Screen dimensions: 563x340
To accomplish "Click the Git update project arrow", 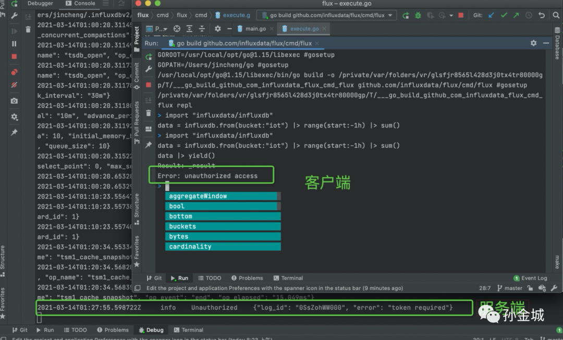I will [491, 15].
